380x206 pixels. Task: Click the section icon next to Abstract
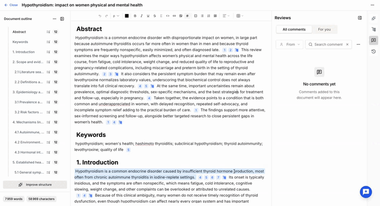pyautogui.click(x=48, y=32)
